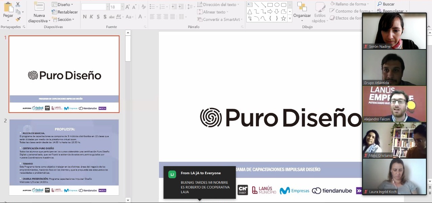Select Alejandro Falcon's video tile
This screenshot has height=203, width=432.
pyautogui.click(x=394, y=104)
